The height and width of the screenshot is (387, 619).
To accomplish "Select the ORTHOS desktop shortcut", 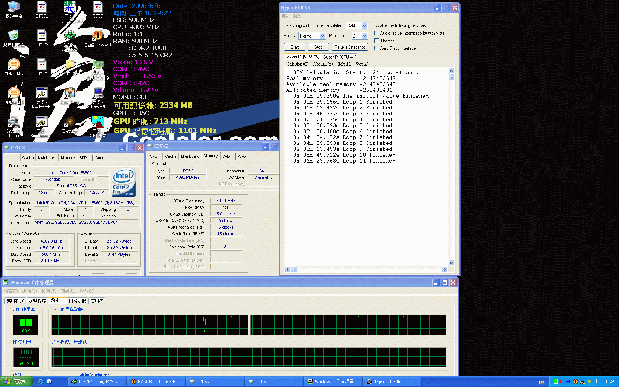I will click(x=98, y=127).
